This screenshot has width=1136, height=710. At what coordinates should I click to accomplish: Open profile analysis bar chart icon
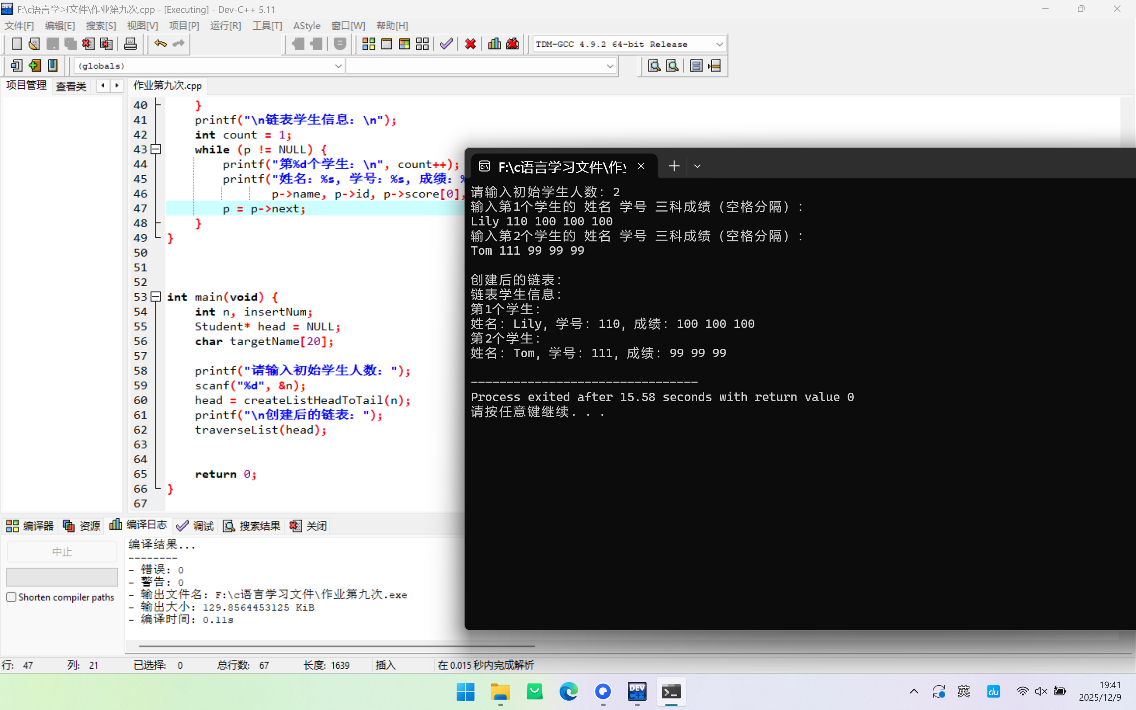[x=494, y=44]
